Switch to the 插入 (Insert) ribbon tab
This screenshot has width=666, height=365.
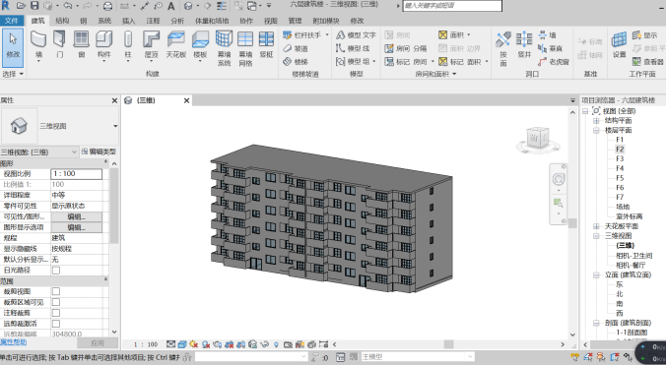coord(129,21)
